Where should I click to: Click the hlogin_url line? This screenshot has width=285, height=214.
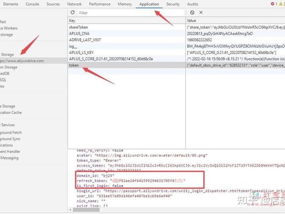[181, 191]
